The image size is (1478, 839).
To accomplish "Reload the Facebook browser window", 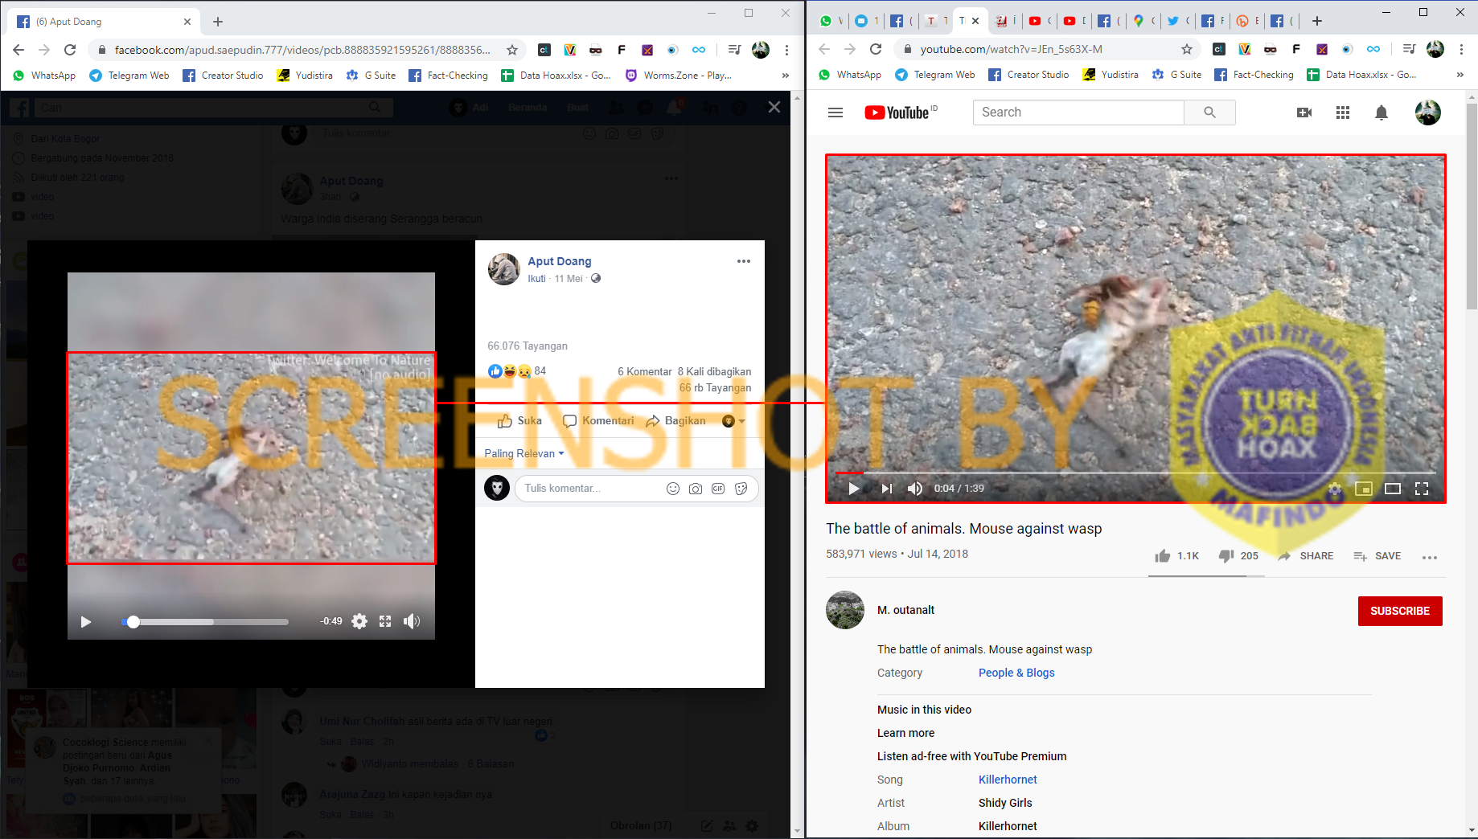I will pyautogui.click(x=70, y=50).
